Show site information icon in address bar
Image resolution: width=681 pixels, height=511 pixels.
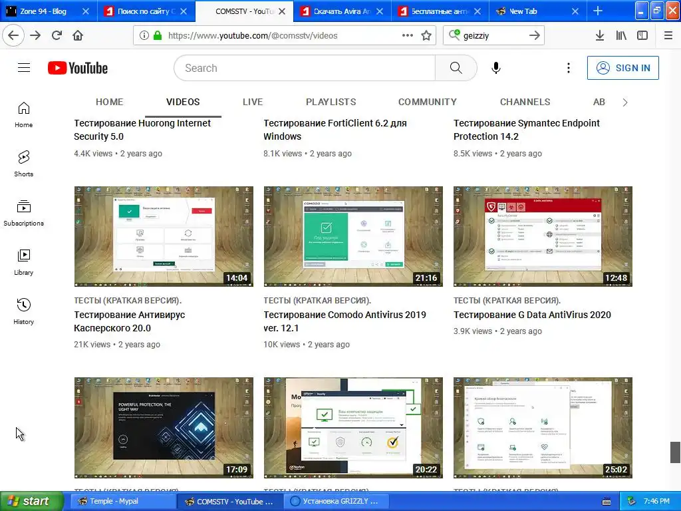[144, 35]
